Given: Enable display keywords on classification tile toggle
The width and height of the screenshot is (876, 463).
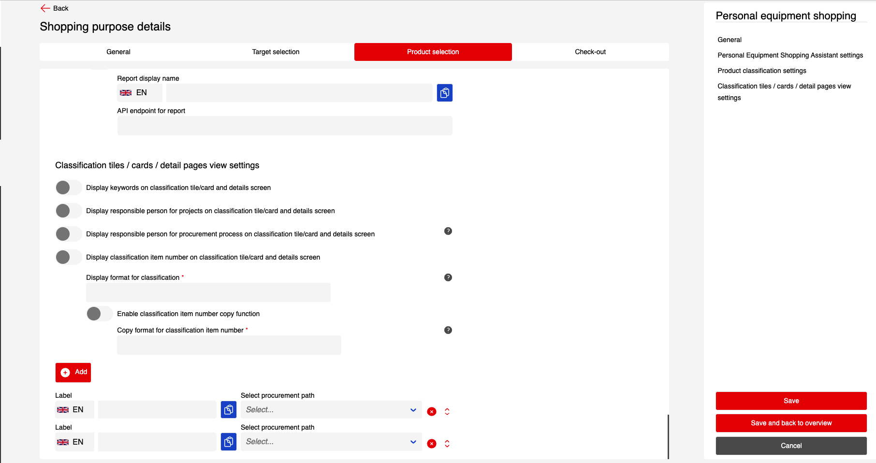Looking at the screenshot, I should [68, 188].
